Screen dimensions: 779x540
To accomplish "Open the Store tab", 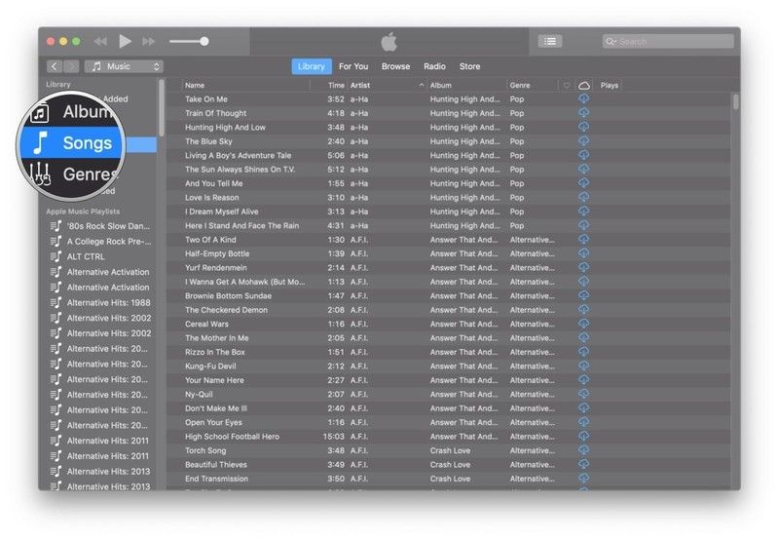I will point(469,66).
